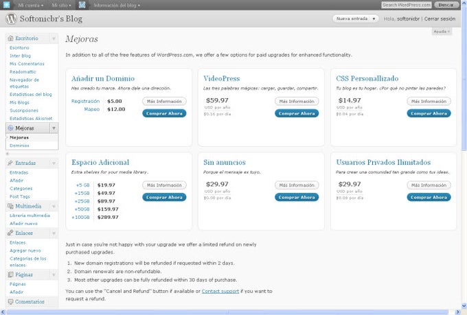Click Más Información for VideoPress
This screenshot has height=315, width=467.
(297, 102)
